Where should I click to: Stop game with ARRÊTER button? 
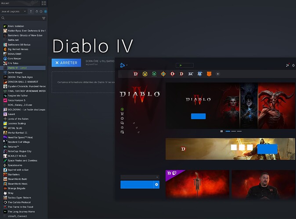[66, 63]
